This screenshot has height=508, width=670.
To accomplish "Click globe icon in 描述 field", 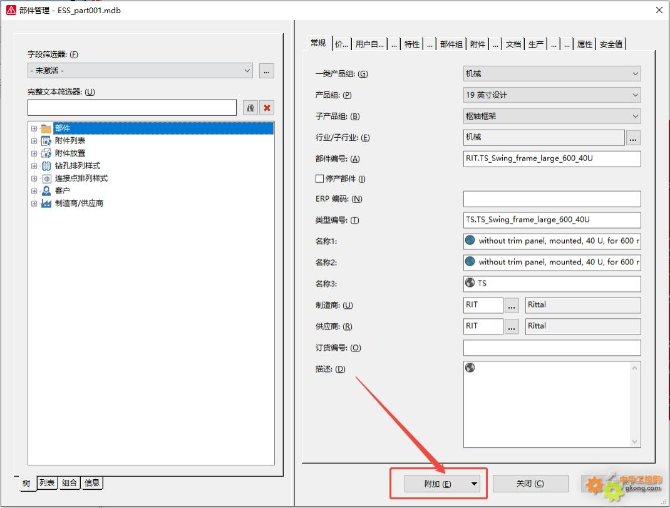I will click(x=470, y=367).
